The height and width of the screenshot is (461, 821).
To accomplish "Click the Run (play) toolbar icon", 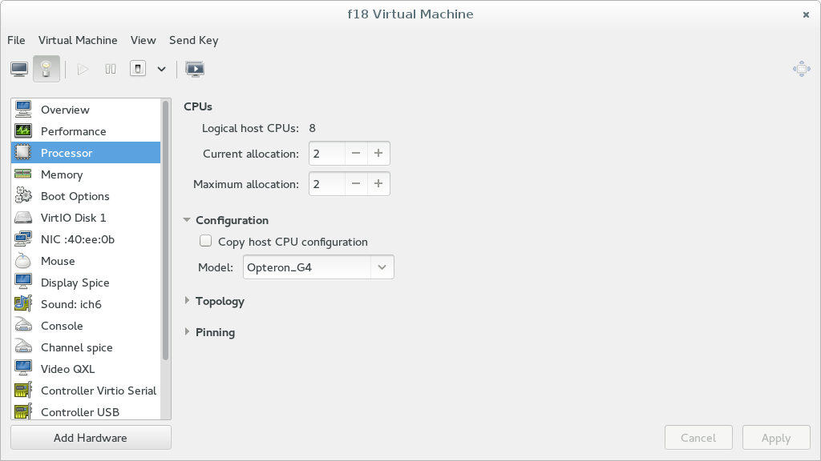I will (x=82, y=68).
